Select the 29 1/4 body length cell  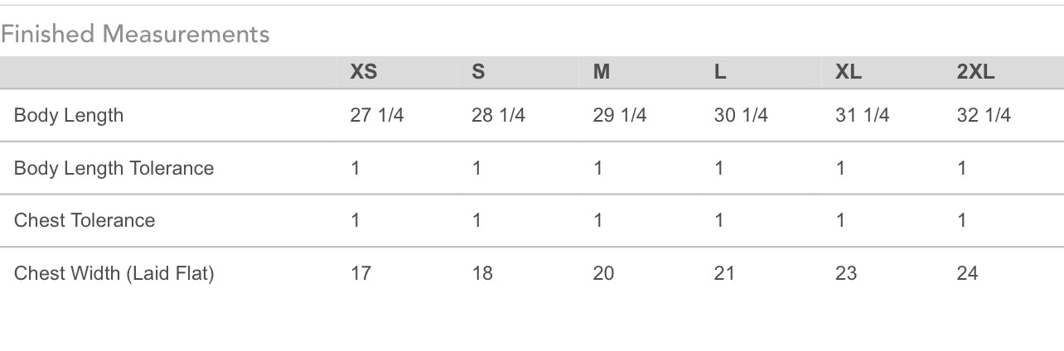620,115
